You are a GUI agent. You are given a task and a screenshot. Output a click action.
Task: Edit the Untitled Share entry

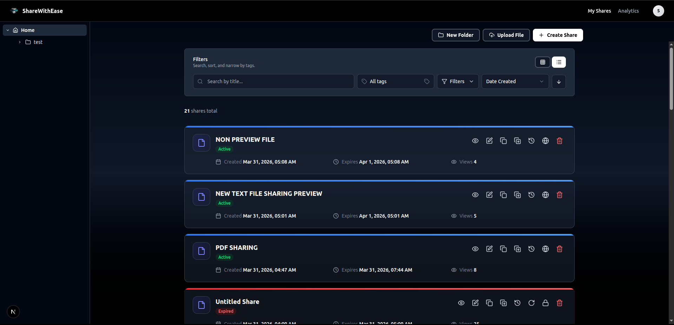475,303
